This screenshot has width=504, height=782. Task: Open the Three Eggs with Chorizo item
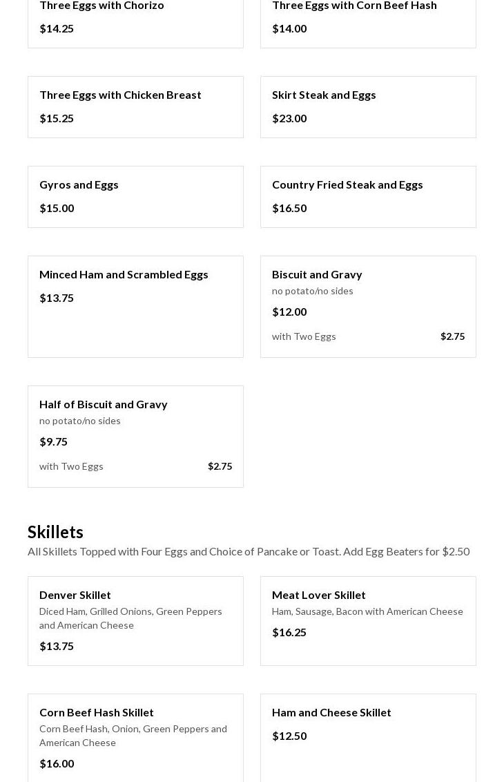coord(101,6)
